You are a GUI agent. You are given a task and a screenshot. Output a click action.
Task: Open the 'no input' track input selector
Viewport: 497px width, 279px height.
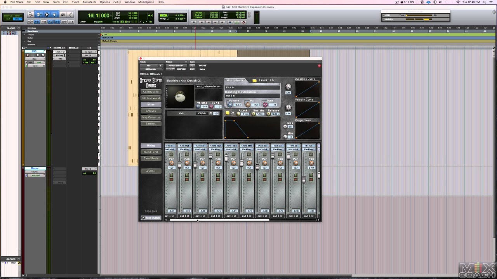coord(89,52)
